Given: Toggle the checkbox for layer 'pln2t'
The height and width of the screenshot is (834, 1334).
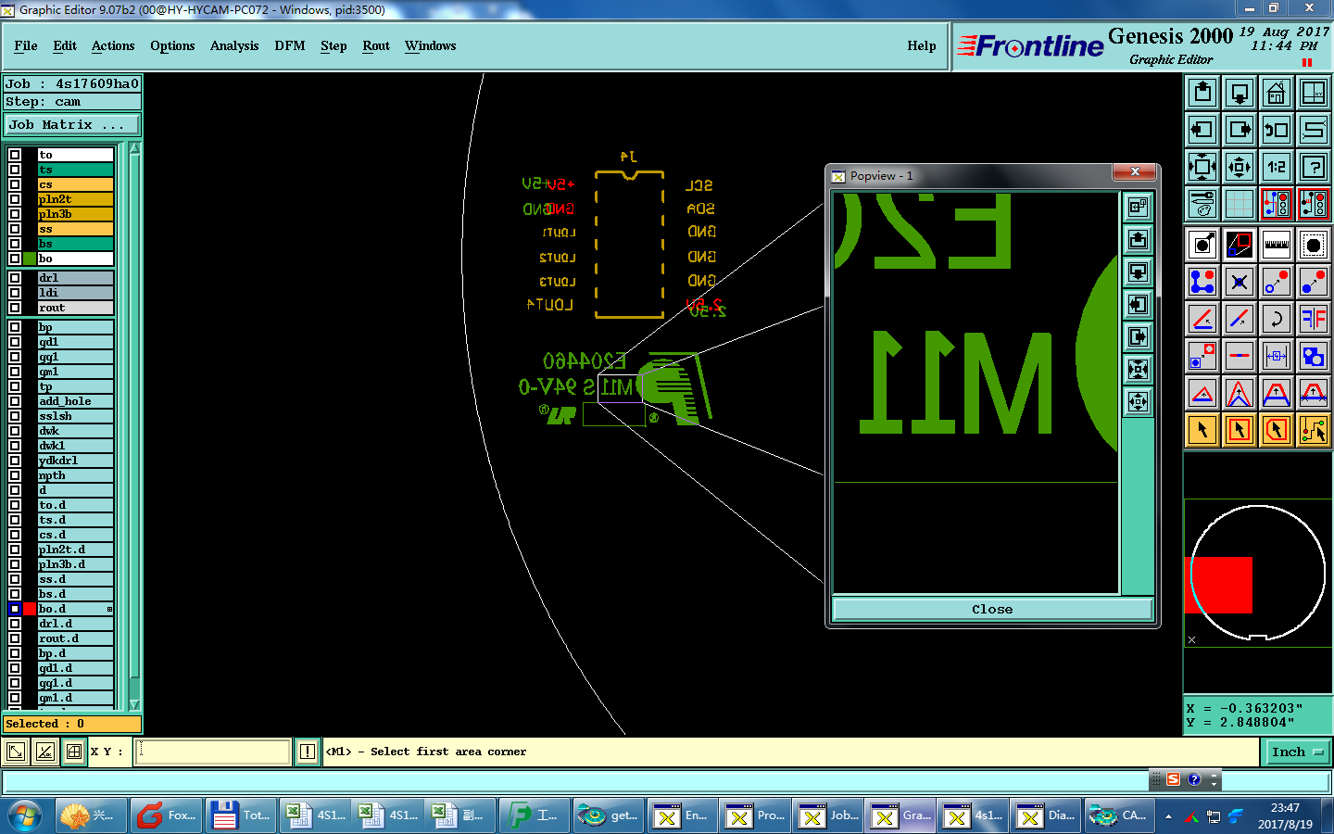Looking at the screenshot, I should [15, 199].
